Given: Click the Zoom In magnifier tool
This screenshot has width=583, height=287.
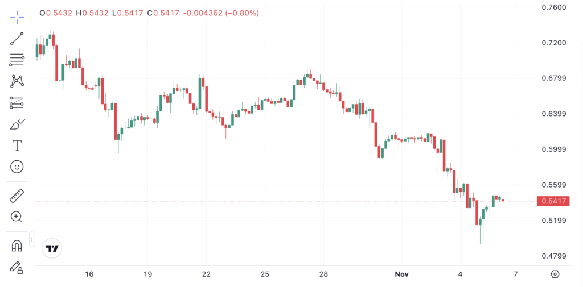Looking at the screenshot, I should pos(17,217).
